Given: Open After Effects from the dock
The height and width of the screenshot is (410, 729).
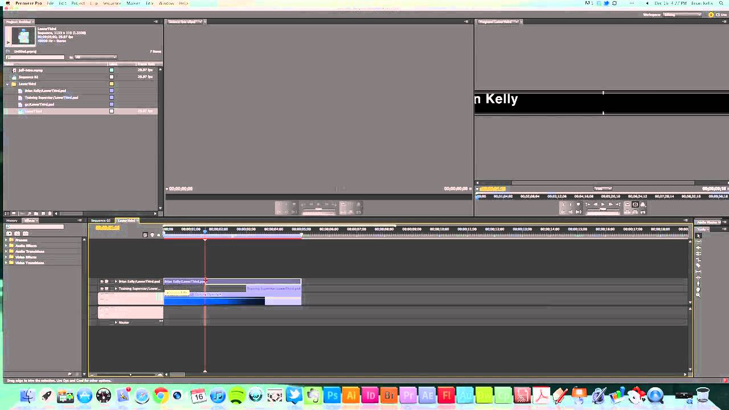Looking at the screenshot, I should (427, 395).
